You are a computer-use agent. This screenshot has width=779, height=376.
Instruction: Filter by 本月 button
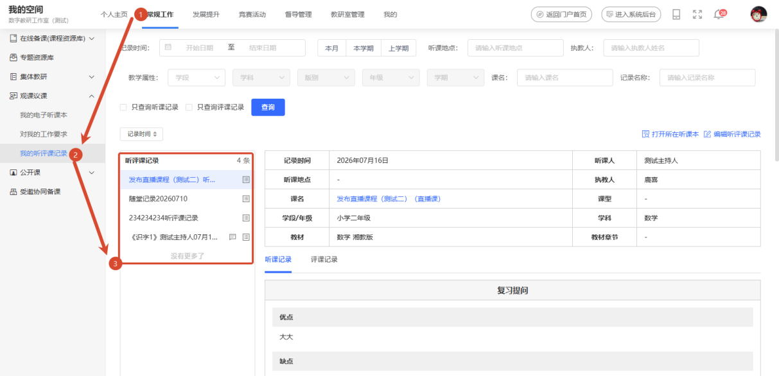(x=332, y=48)
